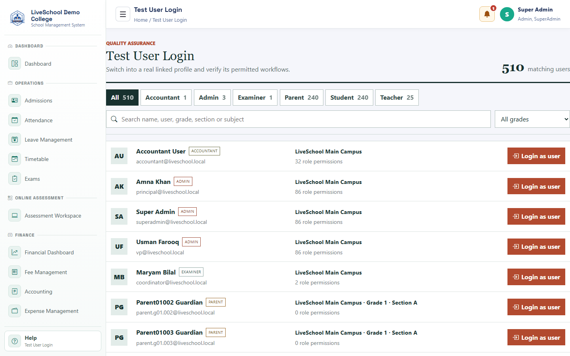
Task: Open Expense Management menu item
Action: pyautogui.click(x=53, y=311)
